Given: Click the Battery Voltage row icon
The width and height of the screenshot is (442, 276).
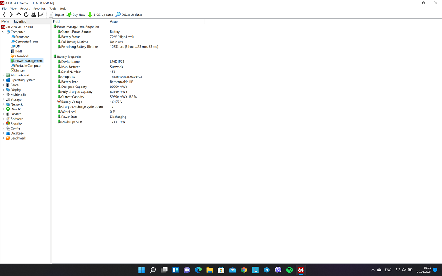Looking at the screenshot, I should tap(59, 102).
